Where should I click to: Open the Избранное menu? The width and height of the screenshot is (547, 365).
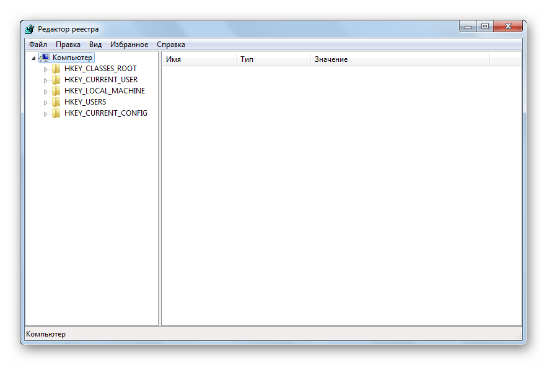point(129,45)
